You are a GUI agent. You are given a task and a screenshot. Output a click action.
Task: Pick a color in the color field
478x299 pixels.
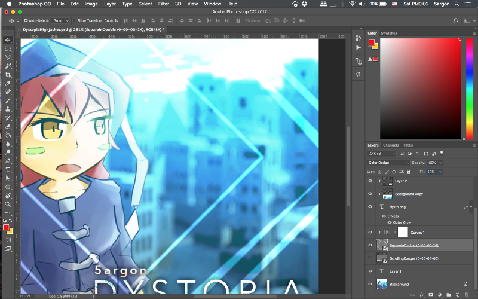[421, 89]
